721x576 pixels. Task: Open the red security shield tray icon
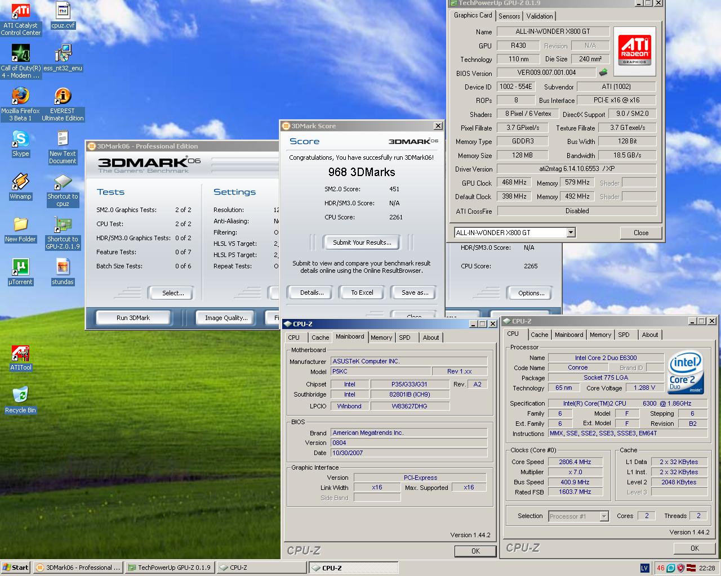tap(680, 568)
